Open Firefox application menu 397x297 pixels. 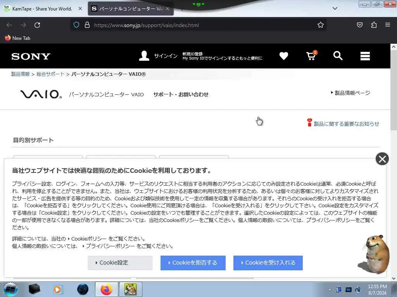[388, 25]
